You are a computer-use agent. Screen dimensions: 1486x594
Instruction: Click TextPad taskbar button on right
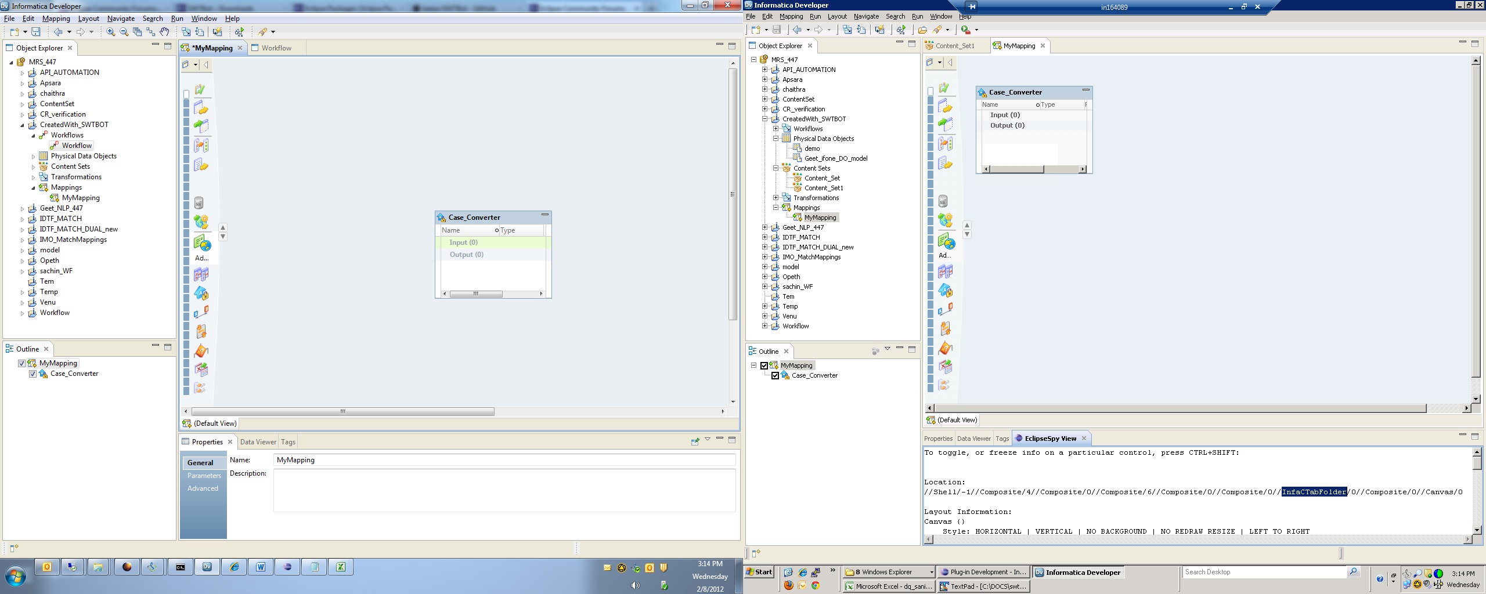click(x=983, y=586)
